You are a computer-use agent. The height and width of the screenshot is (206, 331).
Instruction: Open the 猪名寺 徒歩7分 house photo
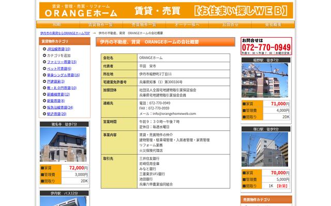click(x=63, y=144)
